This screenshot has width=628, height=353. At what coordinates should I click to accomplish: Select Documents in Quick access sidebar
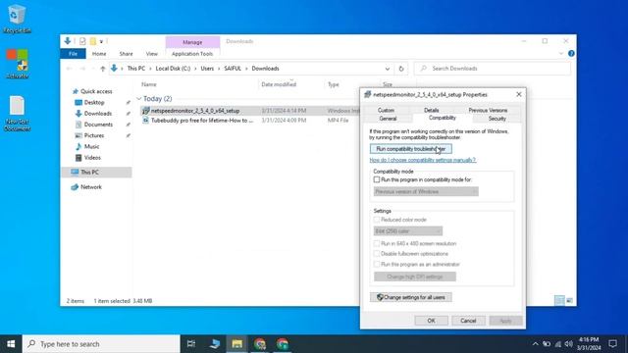98,125
